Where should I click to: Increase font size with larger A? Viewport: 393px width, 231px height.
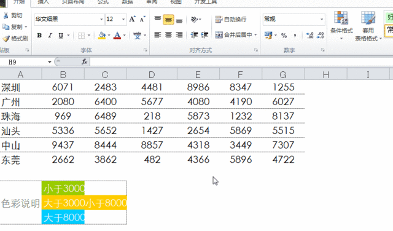(133, 19)
